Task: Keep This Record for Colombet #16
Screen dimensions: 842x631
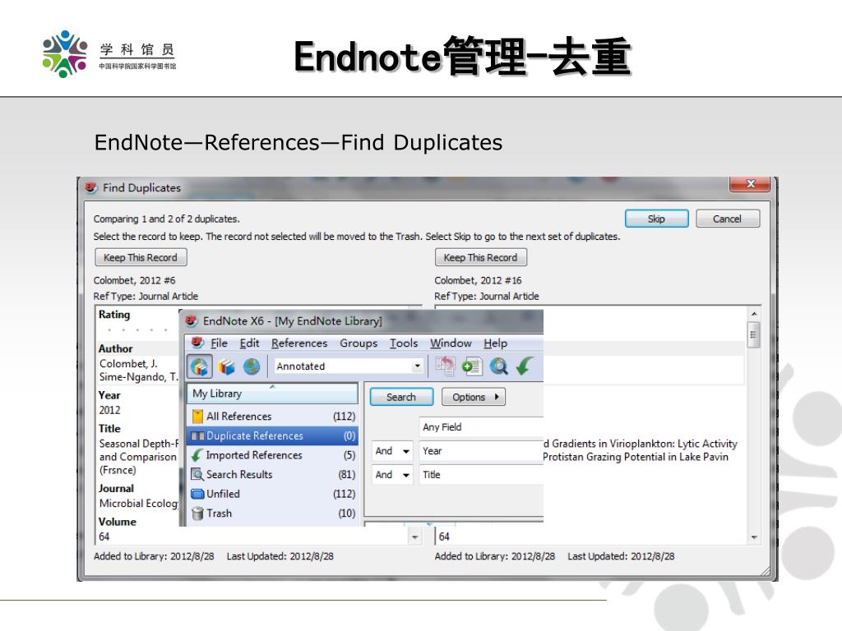Action: click(x=480, y=257)
